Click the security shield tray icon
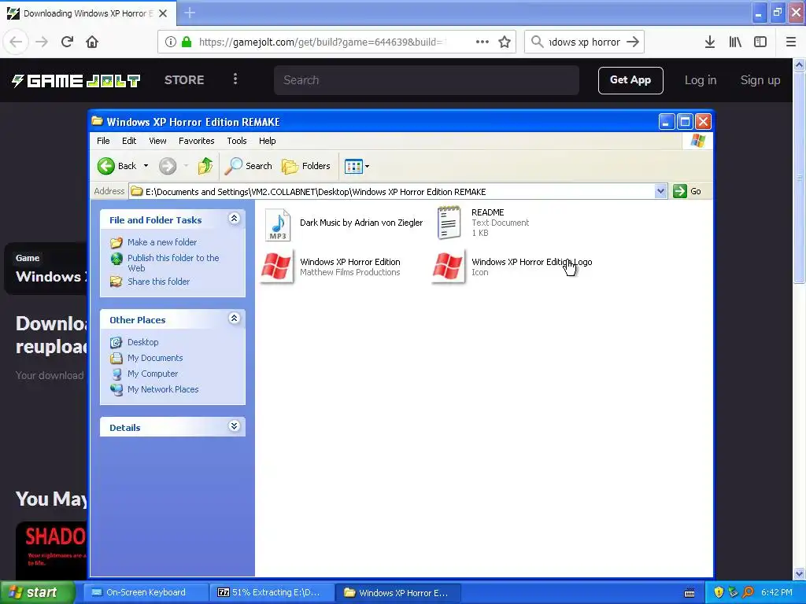 point(719,592)
